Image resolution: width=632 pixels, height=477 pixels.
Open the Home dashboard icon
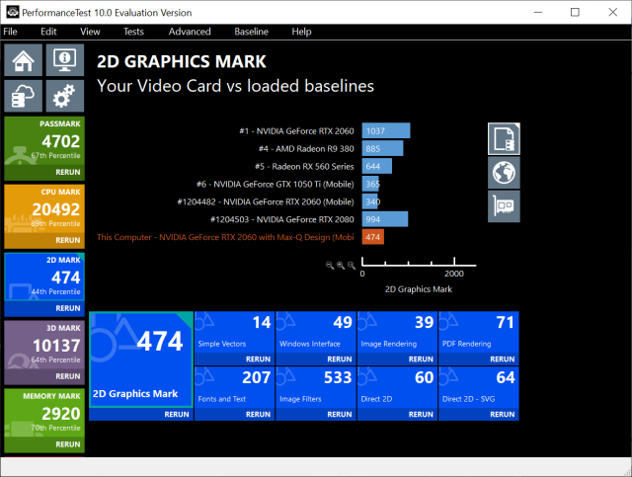23,60
